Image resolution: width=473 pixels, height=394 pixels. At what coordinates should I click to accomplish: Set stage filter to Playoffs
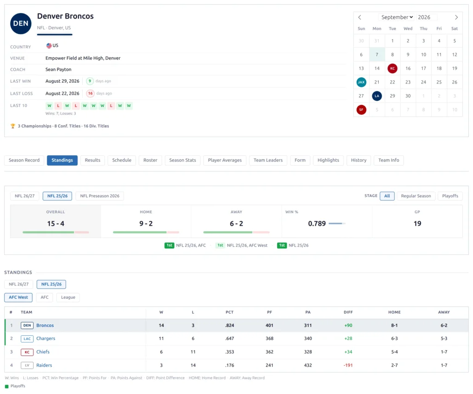[x=450, y=196]
